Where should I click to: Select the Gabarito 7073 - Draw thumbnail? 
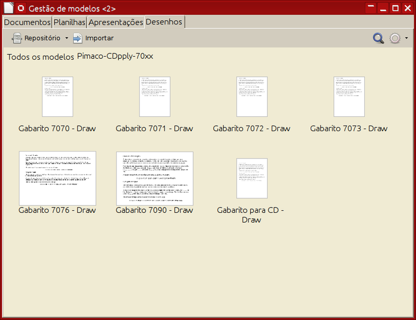(x=349, y=97)
